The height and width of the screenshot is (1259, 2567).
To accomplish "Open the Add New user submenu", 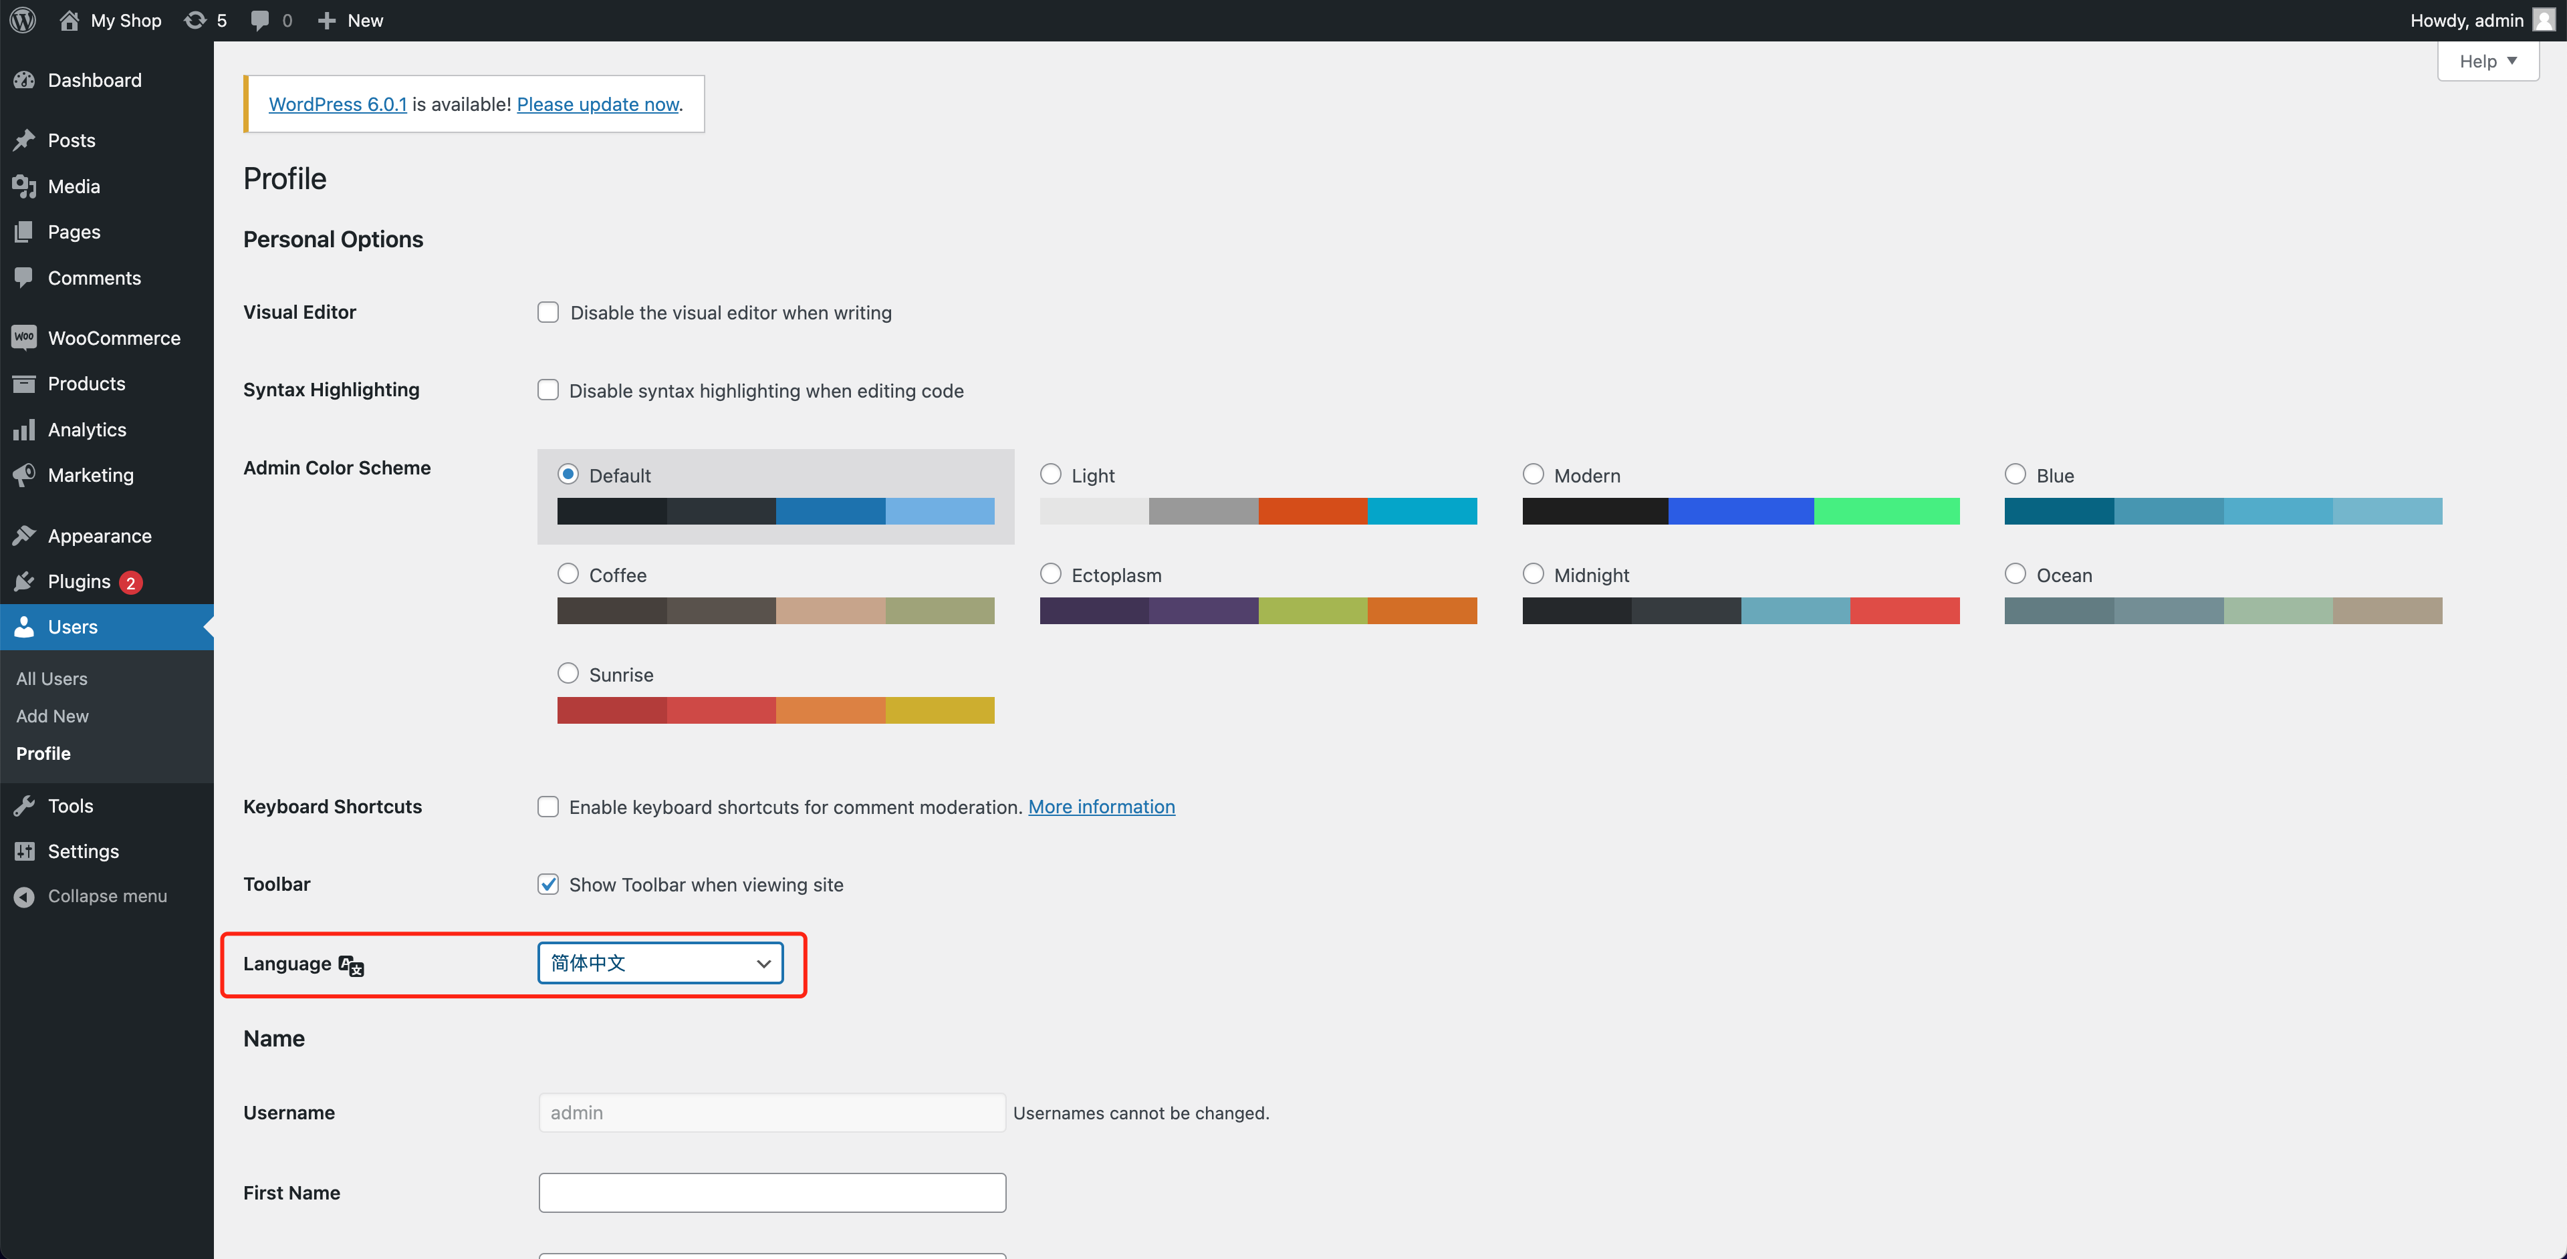I will [52, 716].
